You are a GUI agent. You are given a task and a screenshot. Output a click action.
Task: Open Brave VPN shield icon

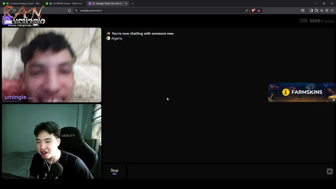point(327,10)
